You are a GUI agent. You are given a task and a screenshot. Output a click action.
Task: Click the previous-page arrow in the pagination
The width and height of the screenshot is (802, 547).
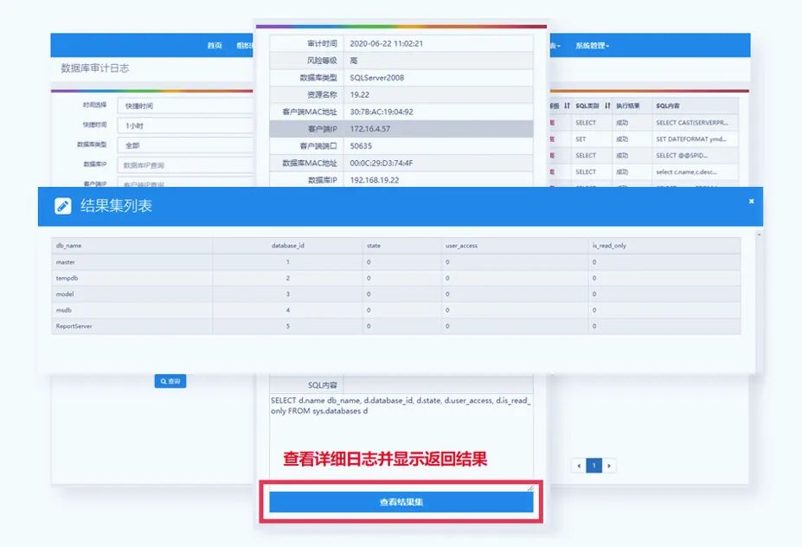(579, 465)
